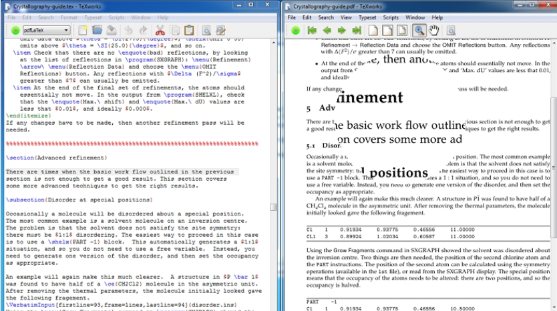Click the \section{Advanced refinement} line

(x=57, y=158)
